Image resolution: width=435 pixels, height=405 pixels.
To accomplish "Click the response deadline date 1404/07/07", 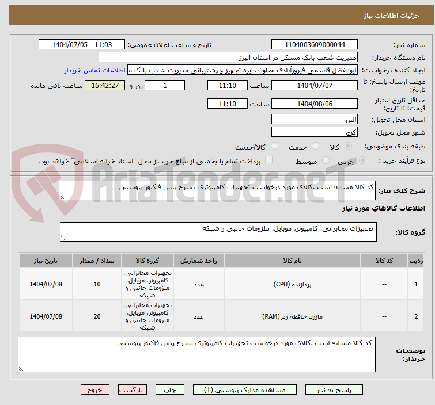I will click(x=315, y=85).
